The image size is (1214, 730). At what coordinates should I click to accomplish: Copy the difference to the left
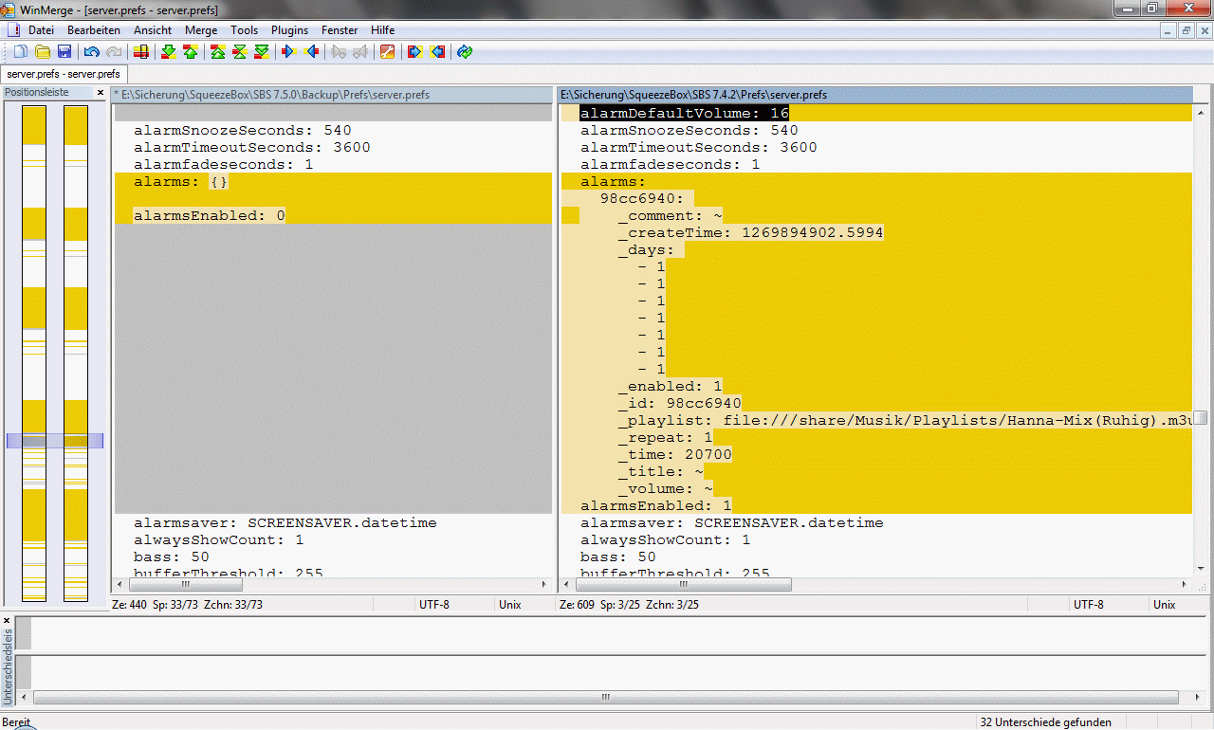point(311,52)
